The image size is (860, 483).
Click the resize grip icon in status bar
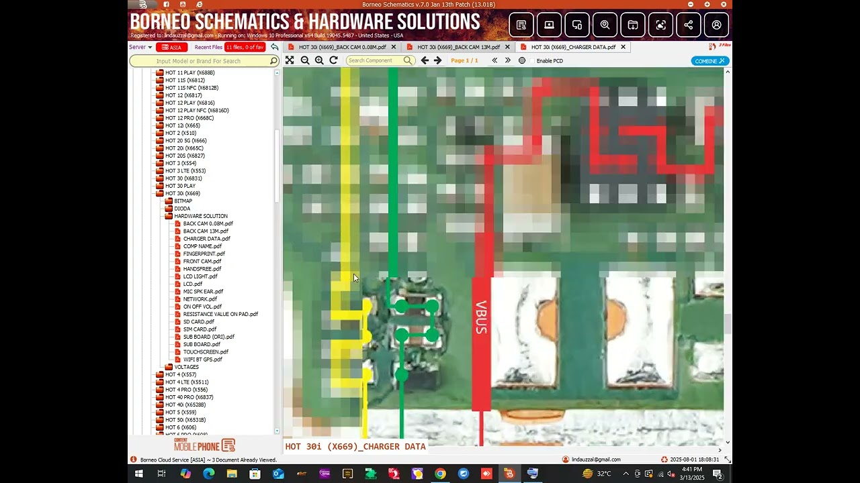[727, 460]
